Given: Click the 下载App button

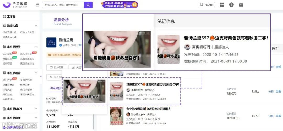Looking at the screenshot, I should click(206, 5).
